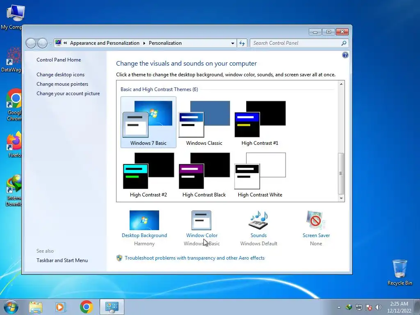The height and width of the screenshot is (315, 420).
Task: Choose the High Contrast White theme
Action: (260, 175)
